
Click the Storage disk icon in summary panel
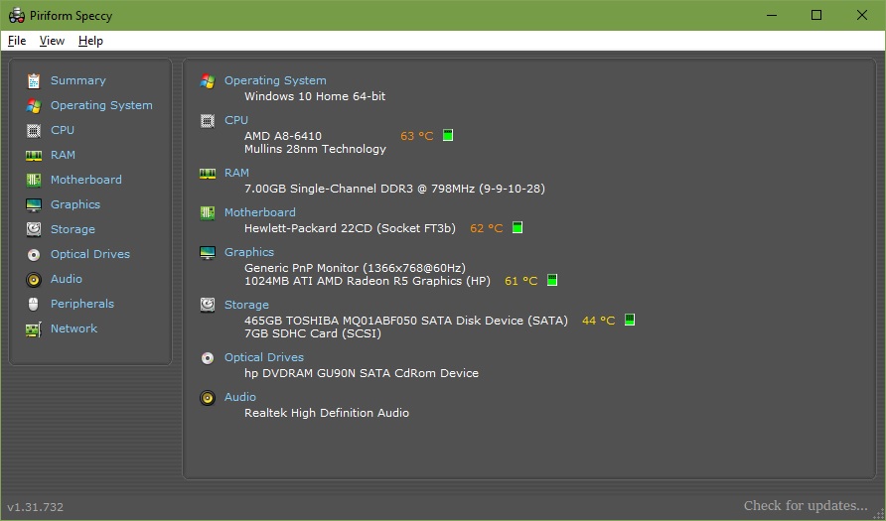point(208,305)
